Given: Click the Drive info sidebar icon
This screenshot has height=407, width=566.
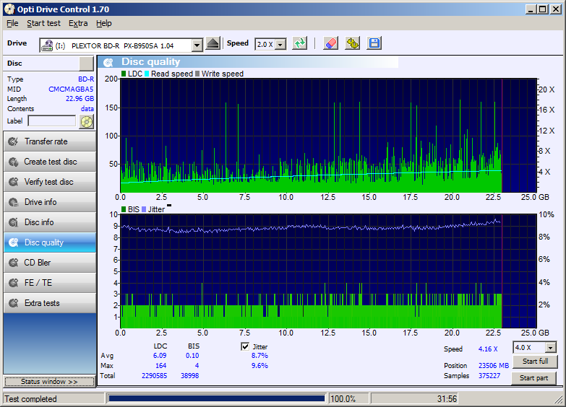Looking at the screenshot, I should point(13,202).
